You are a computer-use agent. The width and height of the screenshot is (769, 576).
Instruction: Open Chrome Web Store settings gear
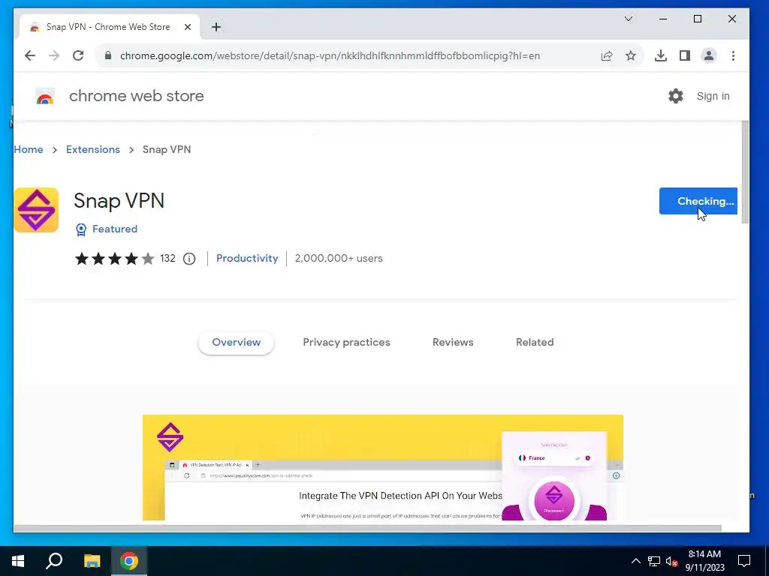[676, 96]
